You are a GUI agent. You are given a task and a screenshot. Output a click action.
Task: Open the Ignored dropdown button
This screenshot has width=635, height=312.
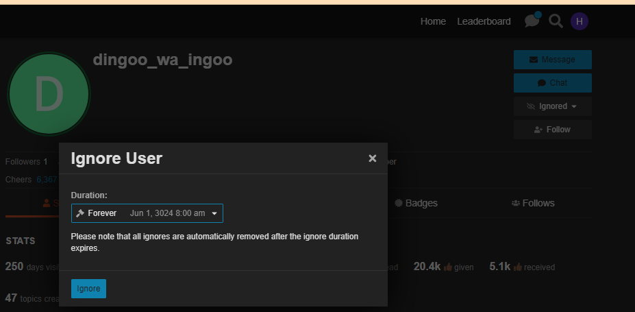552,106
